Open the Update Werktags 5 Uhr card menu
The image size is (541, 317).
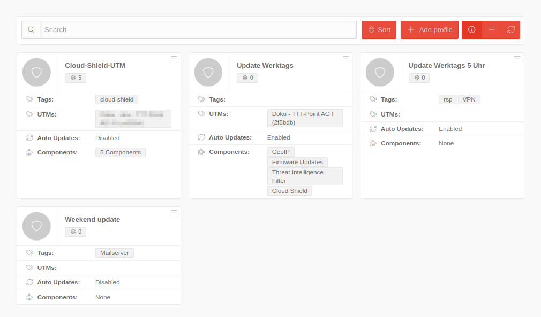(x=517, y=59)
